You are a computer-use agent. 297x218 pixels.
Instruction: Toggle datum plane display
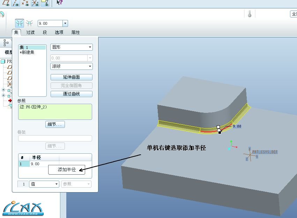click(x=6, y=3)
